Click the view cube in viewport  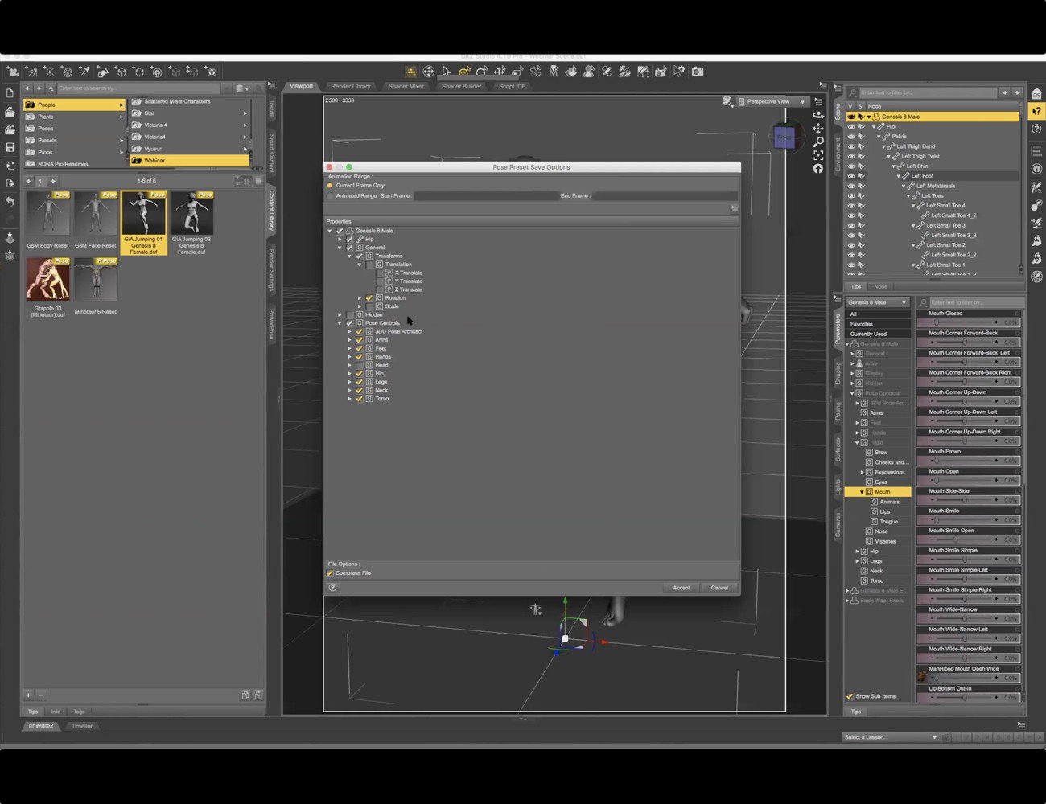click(x=784, y=137)
